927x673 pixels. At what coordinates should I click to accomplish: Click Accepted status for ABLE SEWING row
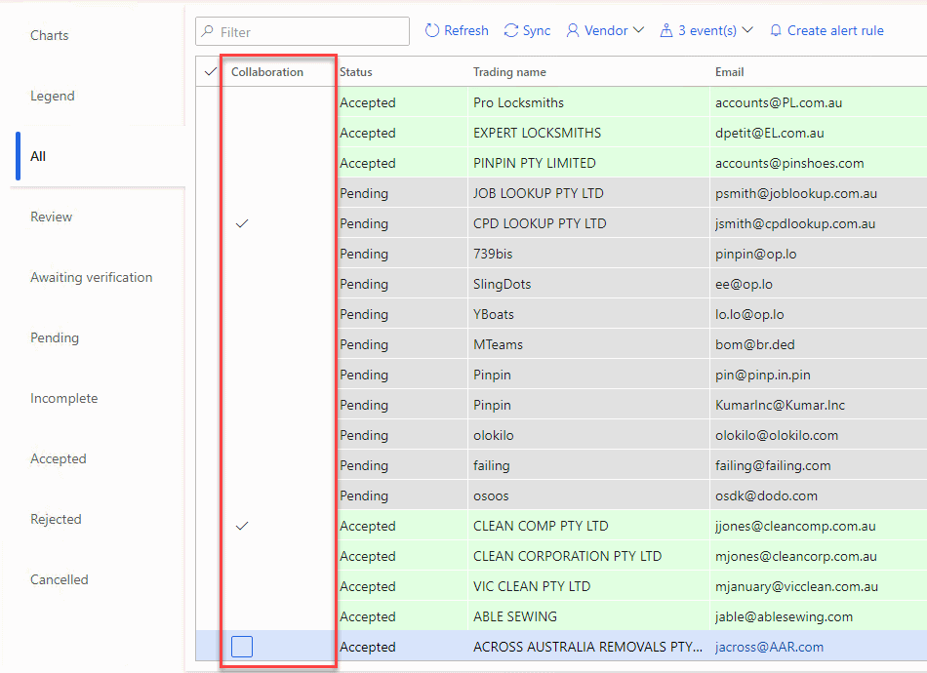(402, 616)
